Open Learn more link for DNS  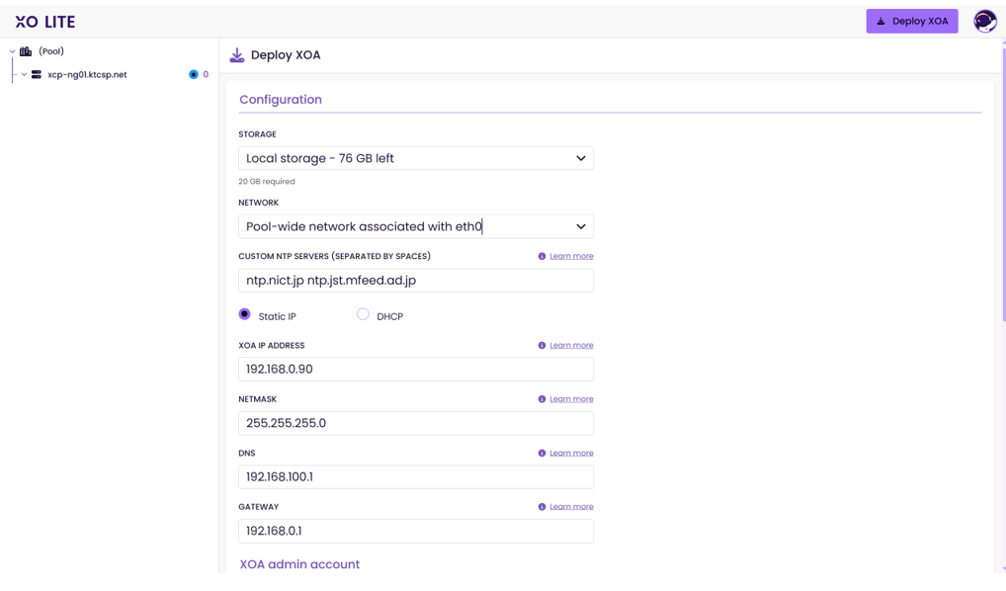coord(571,454)
